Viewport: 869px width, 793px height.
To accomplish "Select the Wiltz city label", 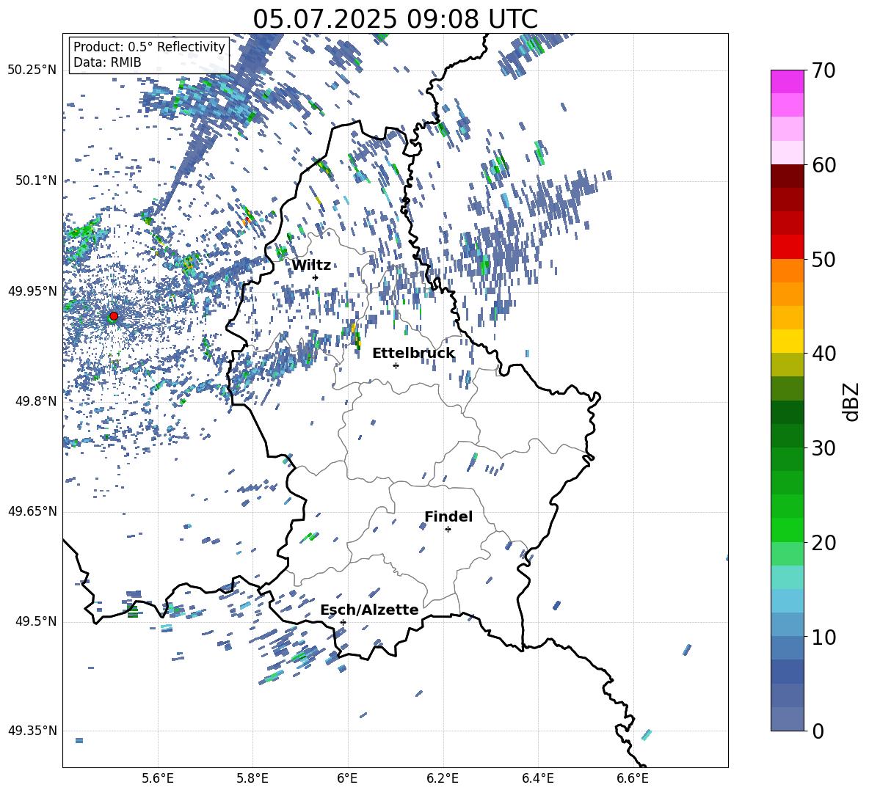I will [x=311, y=266].
